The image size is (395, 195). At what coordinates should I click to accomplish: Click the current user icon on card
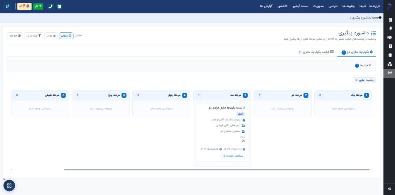click(x=243, y=125)
